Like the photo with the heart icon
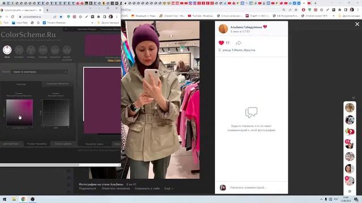The image size is (362, 203). pyautogui.click(x=221, y=43)
